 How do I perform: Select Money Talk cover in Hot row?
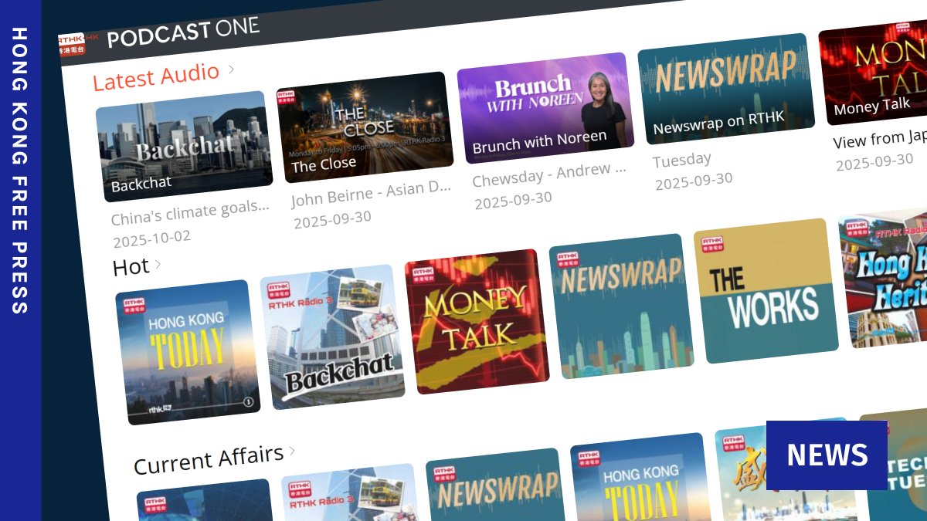coord(477,321)
